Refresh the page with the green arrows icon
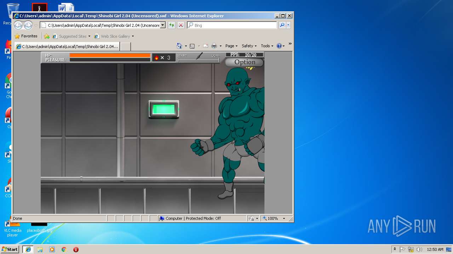This screenshot has height=254, width=453. pos(172,25)
